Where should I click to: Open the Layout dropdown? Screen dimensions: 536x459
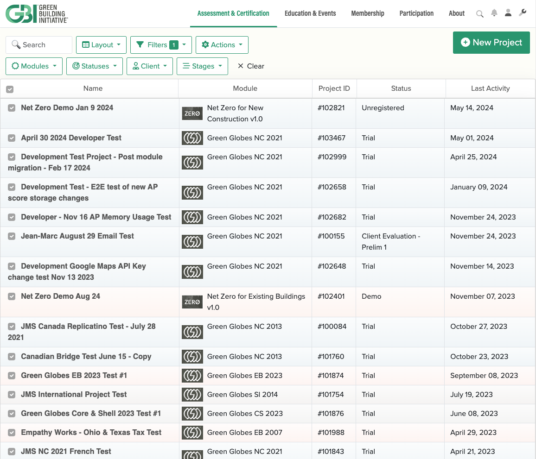[101, 45]
